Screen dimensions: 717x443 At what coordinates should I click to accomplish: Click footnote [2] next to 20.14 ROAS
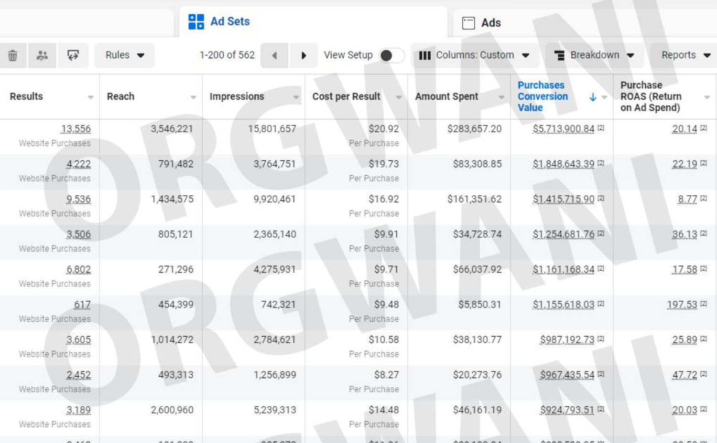(704, 128)
